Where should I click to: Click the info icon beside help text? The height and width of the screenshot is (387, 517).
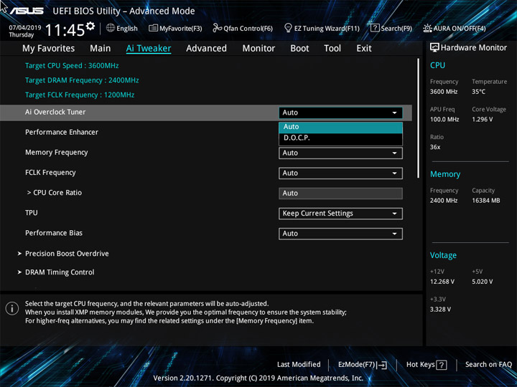tap(12, 309)
